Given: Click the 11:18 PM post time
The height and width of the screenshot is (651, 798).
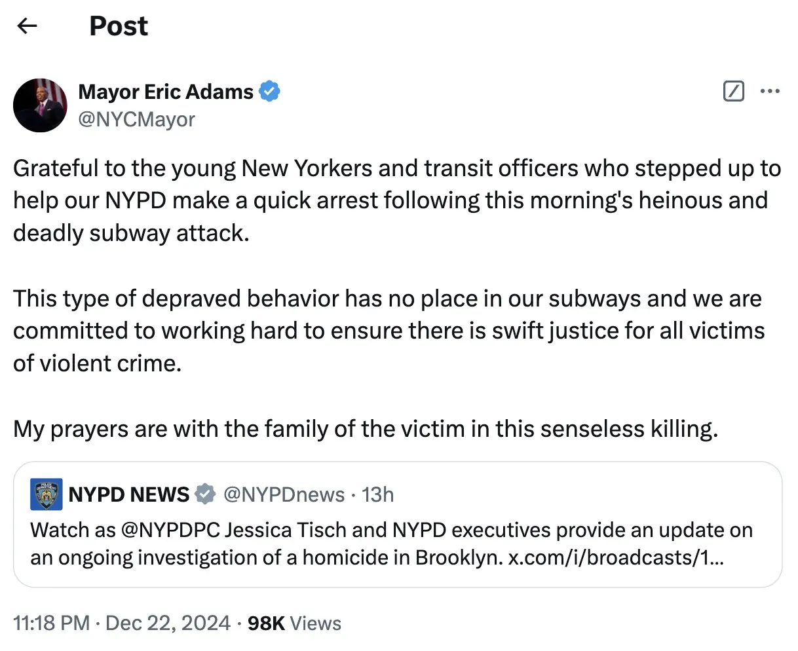Looking at the screenshot, I should [51, 623].
